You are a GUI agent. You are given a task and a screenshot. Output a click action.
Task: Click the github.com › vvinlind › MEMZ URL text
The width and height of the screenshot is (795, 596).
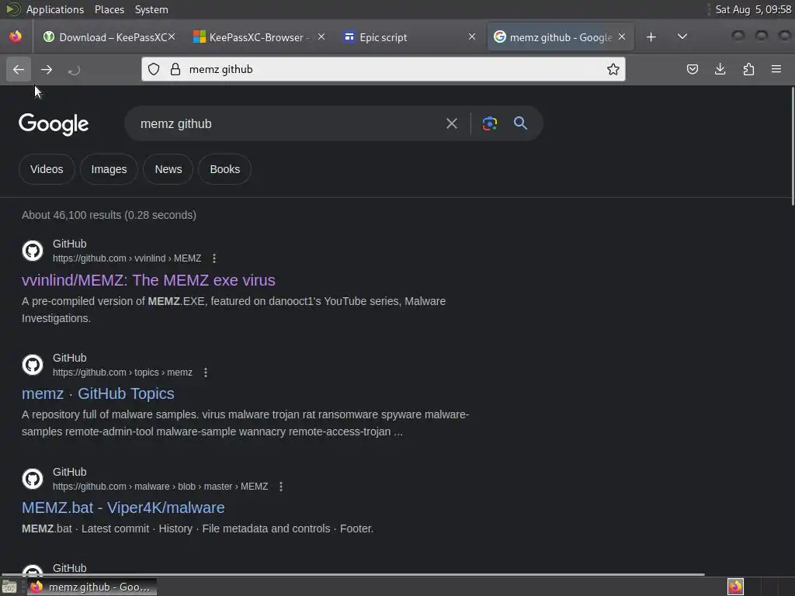127,258
